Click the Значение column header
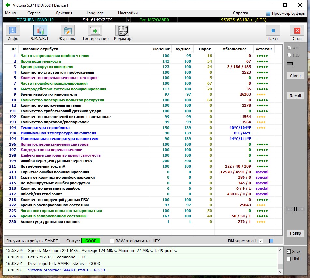The width and height of the screenshot is (310, 278). (x=161, y=49)
